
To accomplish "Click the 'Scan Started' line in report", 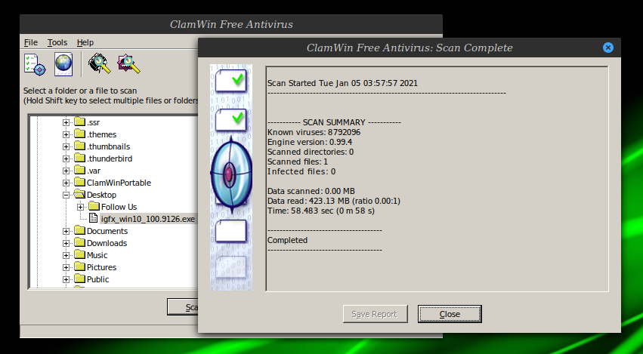I will (342, 83).
